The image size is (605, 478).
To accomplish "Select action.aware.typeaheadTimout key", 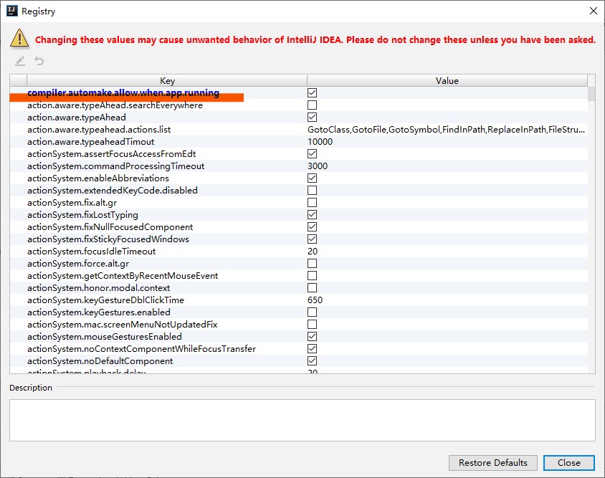I will [90, 142].
